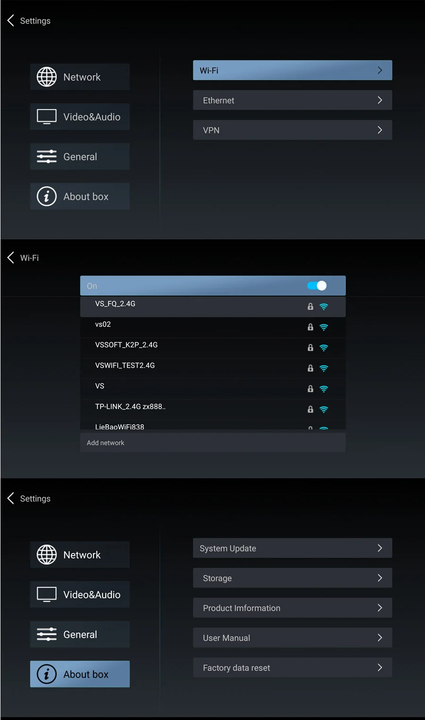Click signal icon for VSWIFI_TEST2.4G network
Screen dimensions: 425x720
click(323, 368)
